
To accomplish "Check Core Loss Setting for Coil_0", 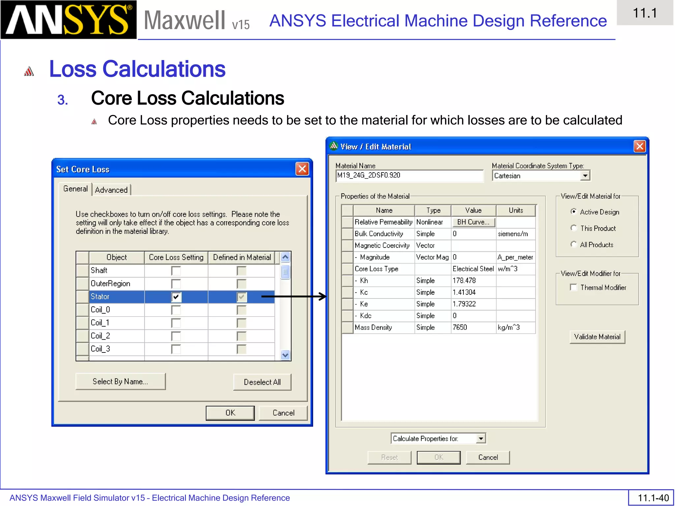I will tap(176, 310).
